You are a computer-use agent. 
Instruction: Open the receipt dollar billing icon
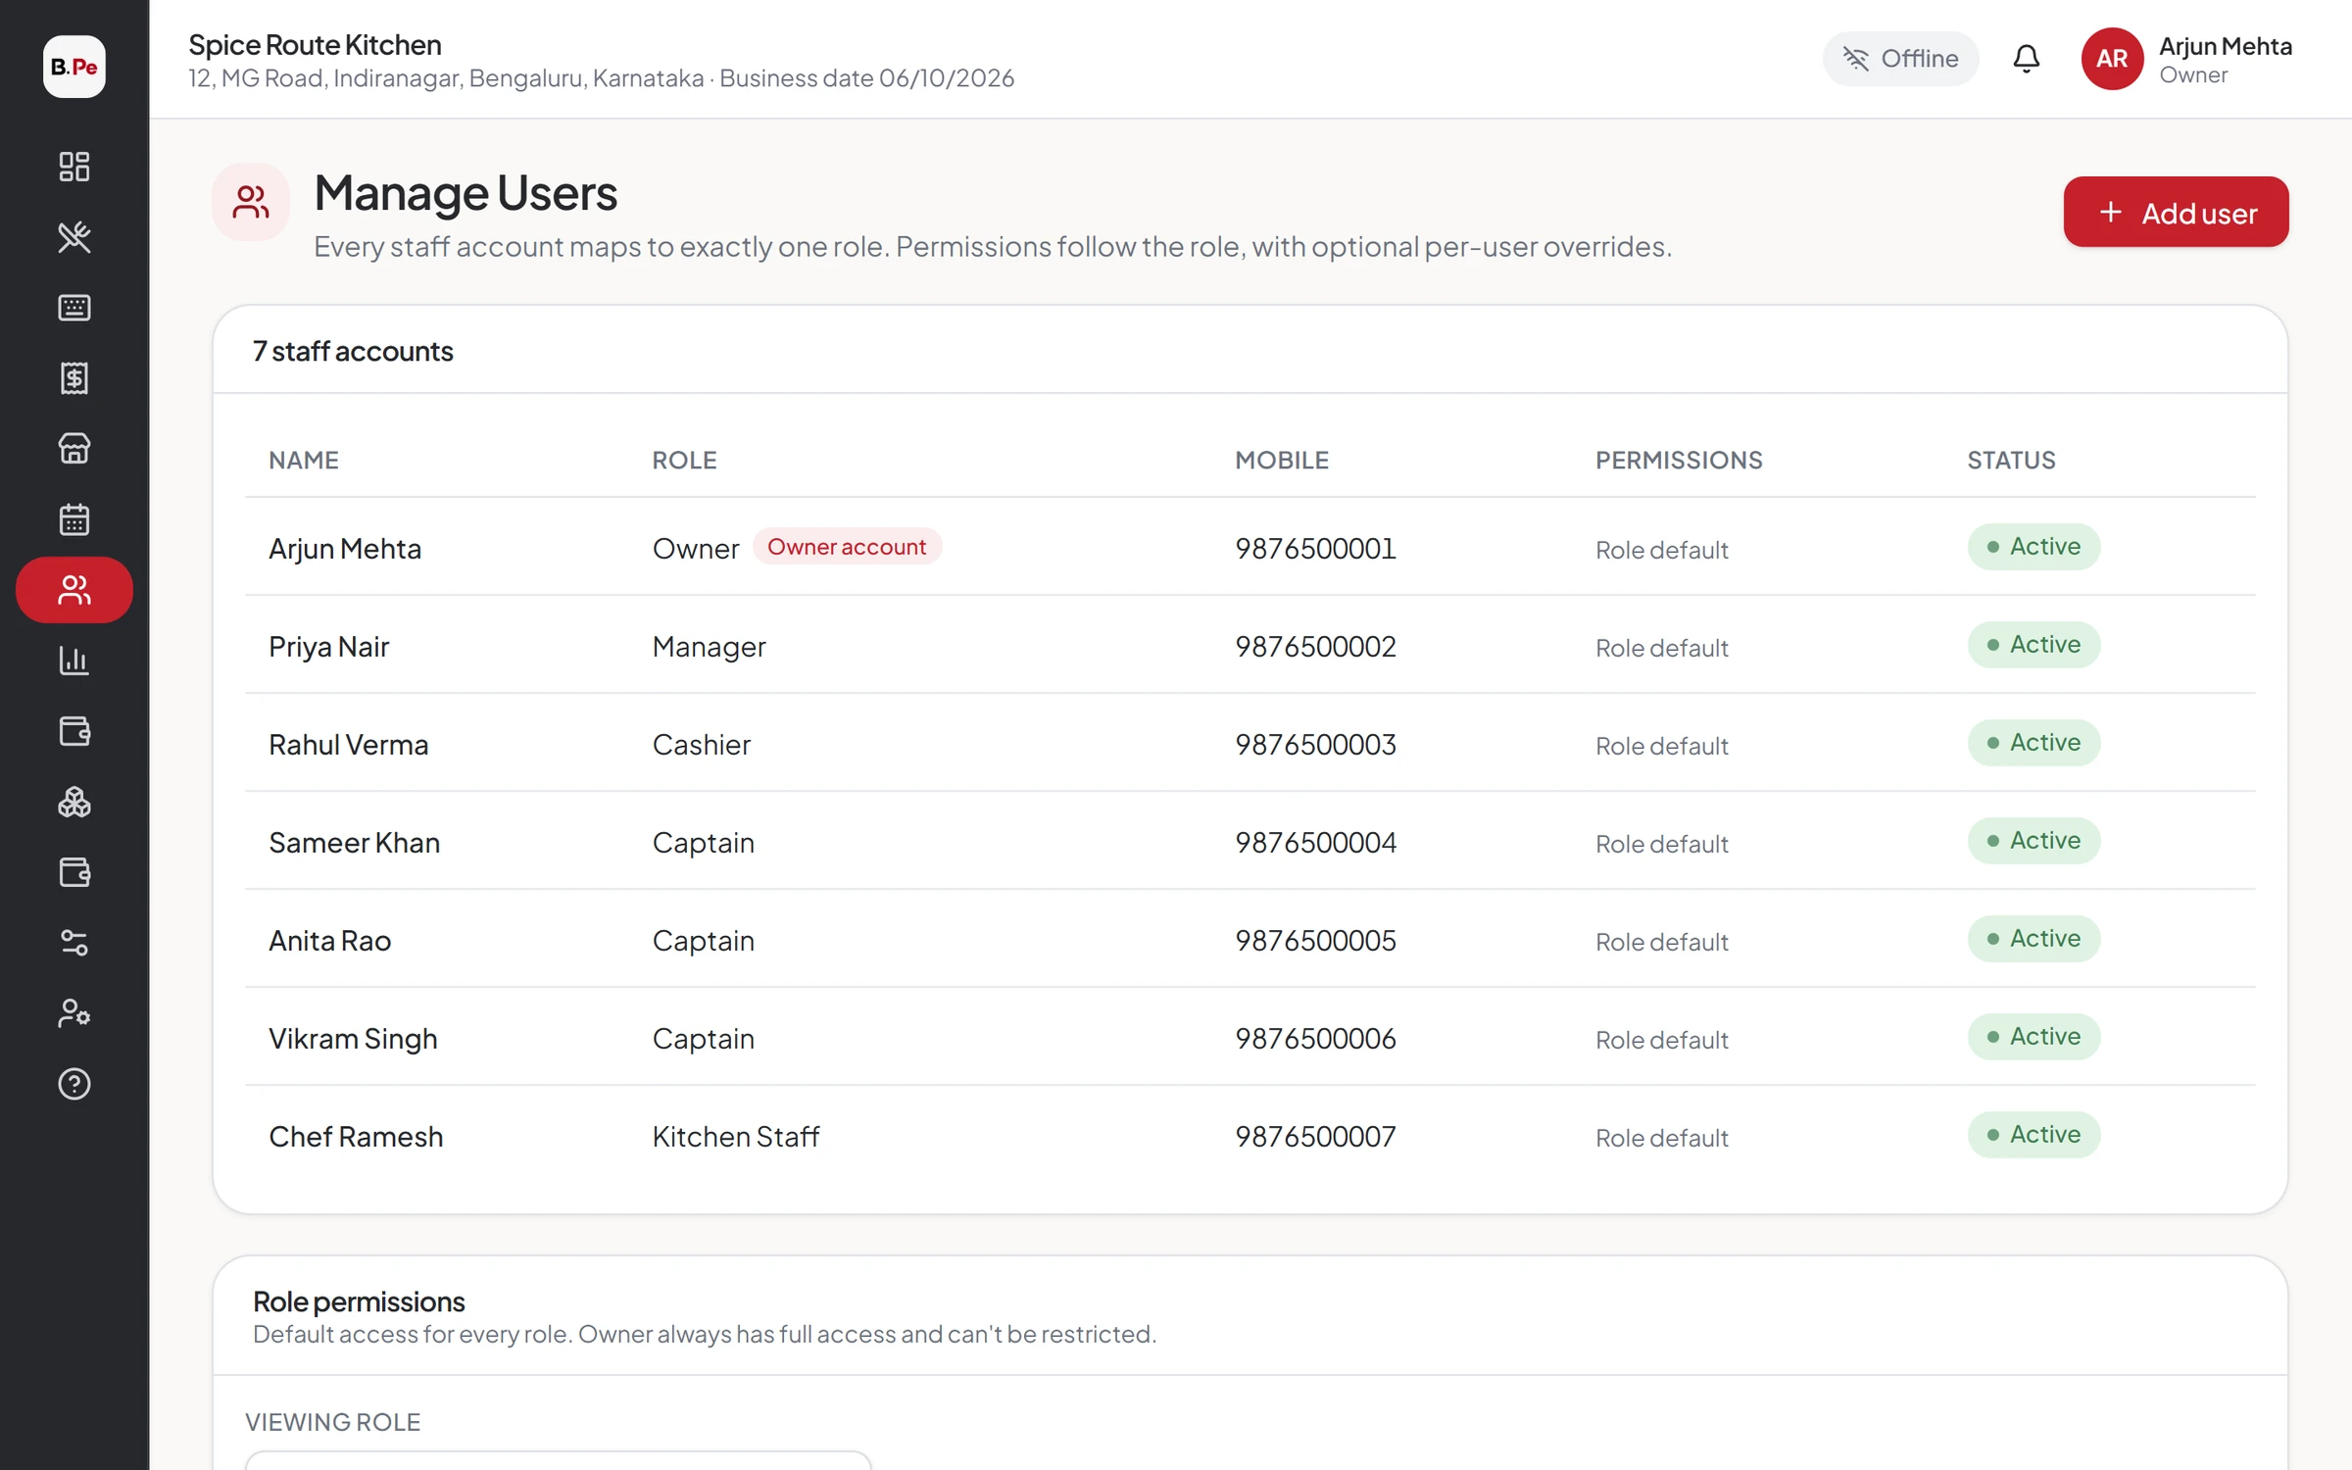coord(74,378)
